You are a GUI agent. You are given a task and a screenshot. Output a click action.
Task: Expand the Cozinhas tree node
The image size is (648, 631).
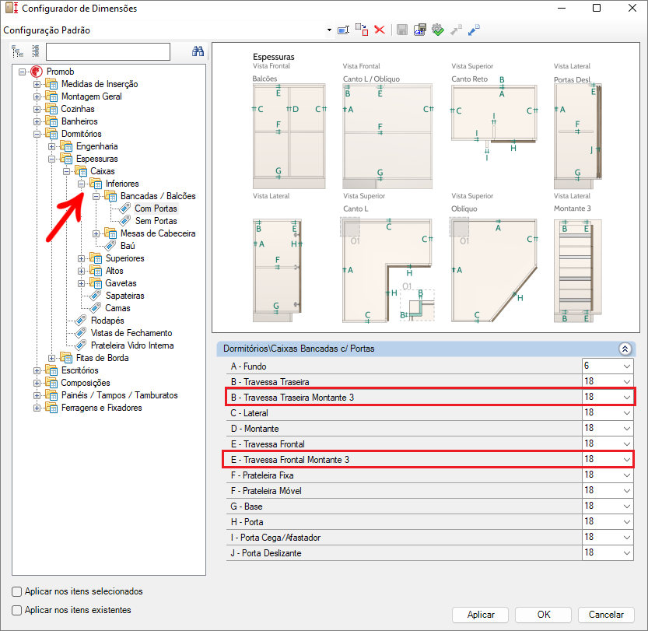(x=37, y=109)
